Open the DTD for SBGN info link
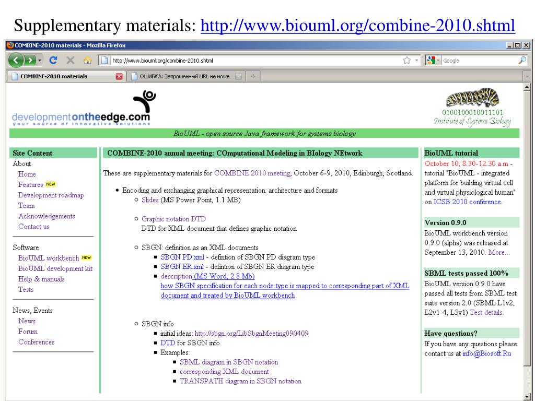Viewport: 535px width, 401px height. [x=168, y=343]
